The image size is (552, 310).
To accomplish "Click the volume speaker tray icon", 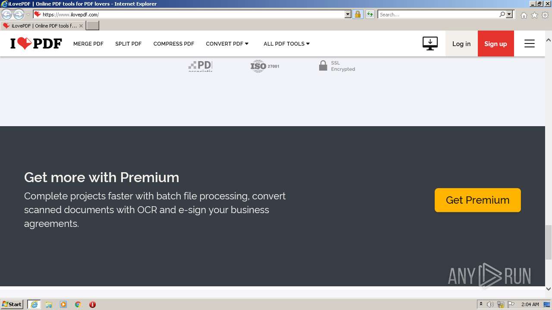I will 490,304.
